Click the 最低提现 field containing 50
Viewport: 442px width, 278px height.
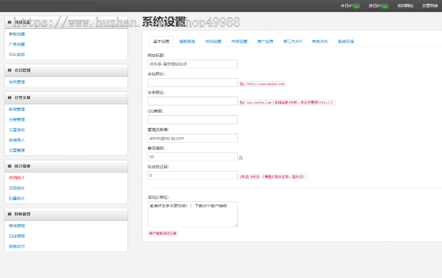point(193,157)
